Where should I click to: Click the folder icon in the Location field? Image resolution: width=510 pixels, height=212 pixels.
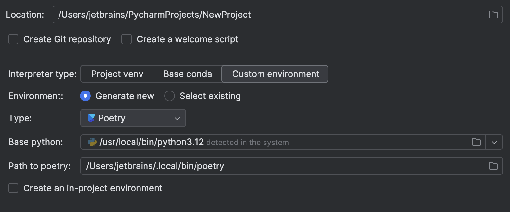point(493,15)
